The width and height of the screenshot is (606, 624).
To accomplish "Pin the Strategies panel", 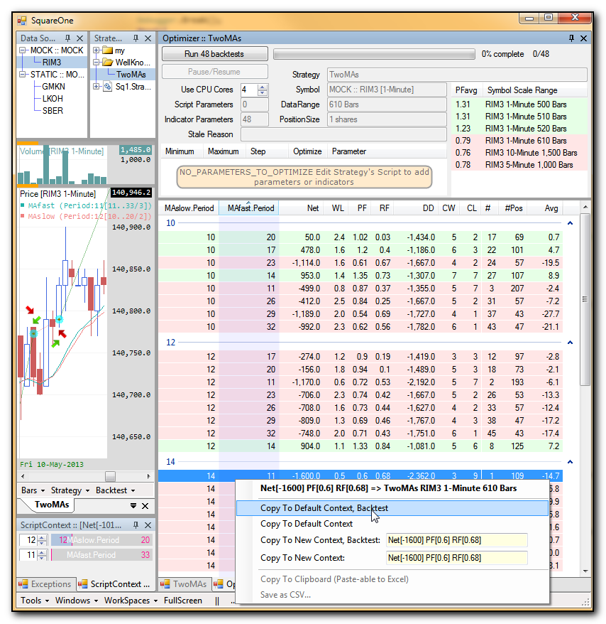I will (x=136, y=38).
